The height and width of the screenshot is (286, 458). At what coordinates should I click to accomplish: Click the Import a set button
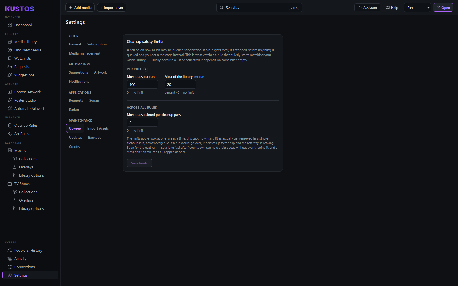pyautogui.click(x=112, y=8)
